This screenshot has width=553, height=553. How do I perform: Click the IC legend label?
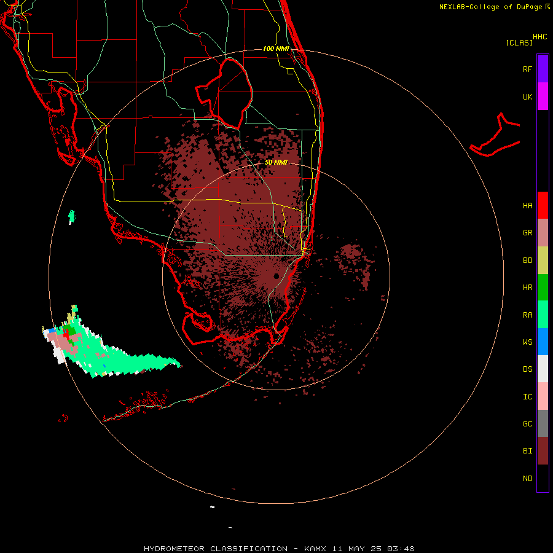(527, 397)
